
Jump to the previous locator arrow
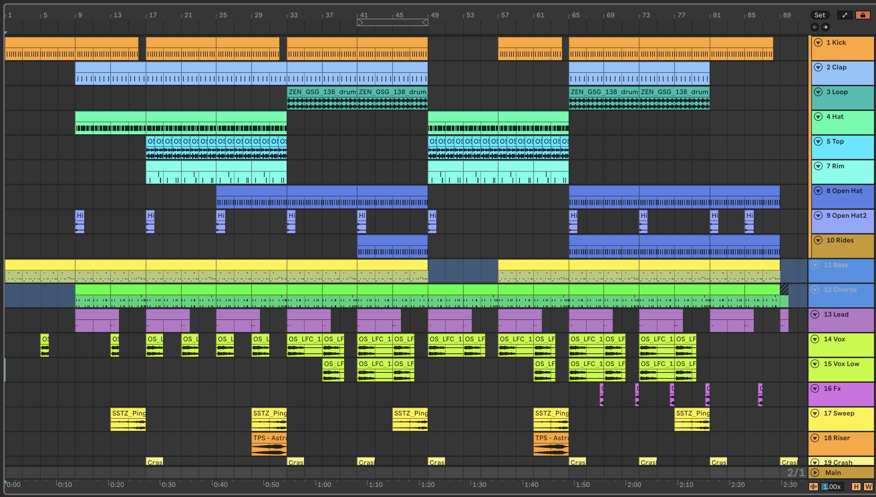[x=815, y=27]
